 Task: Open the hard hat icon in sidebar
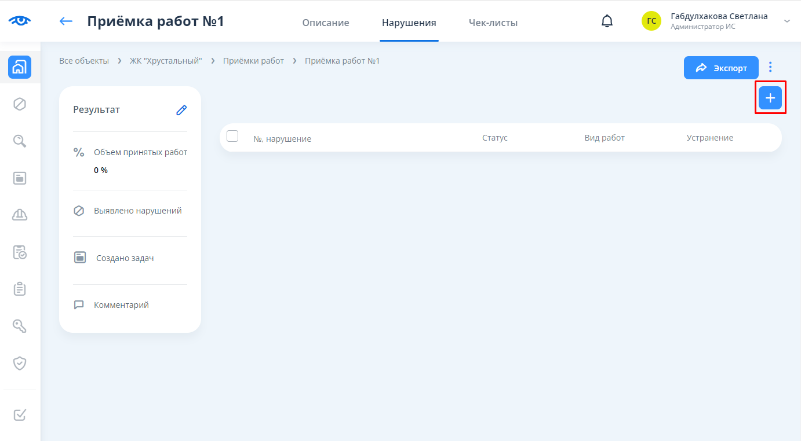20,215
